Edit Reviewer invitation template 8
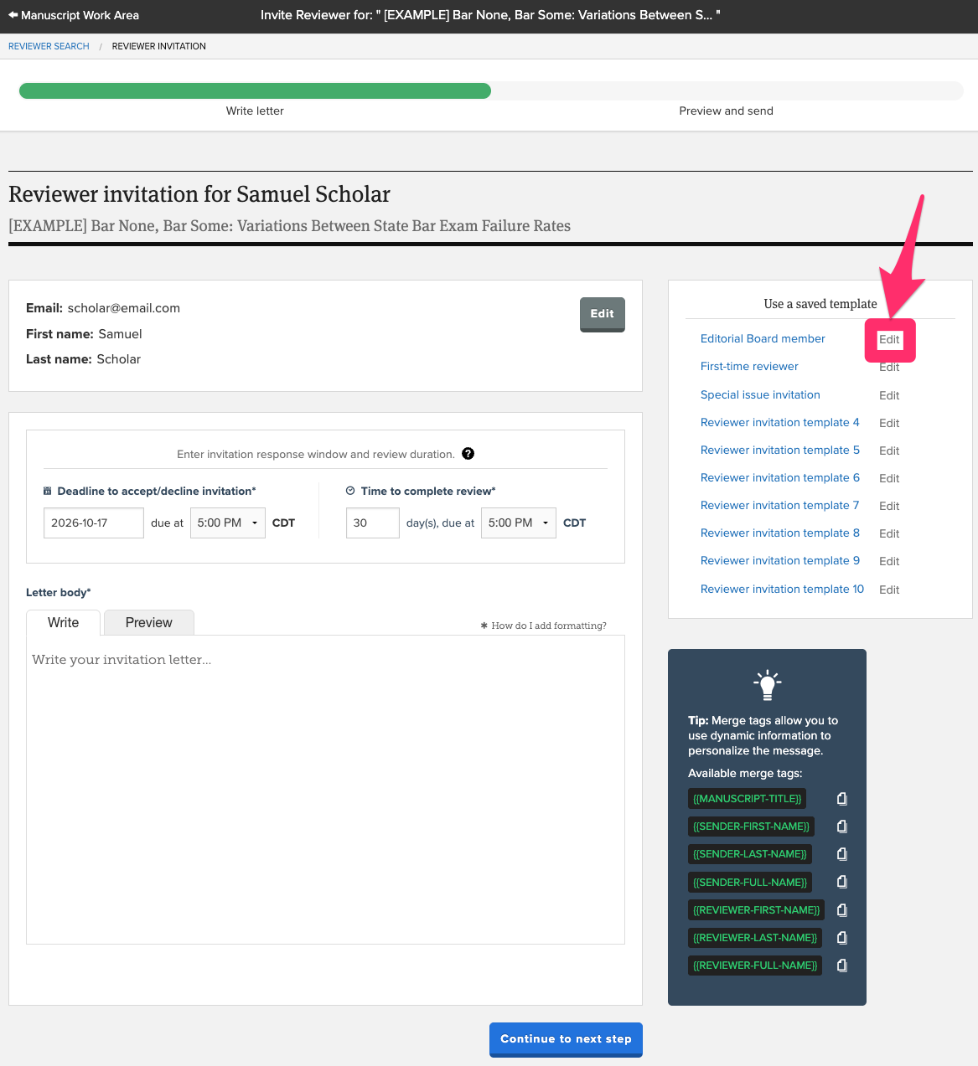This screenshot has height=1066, width=978. (x=889, y=533)
